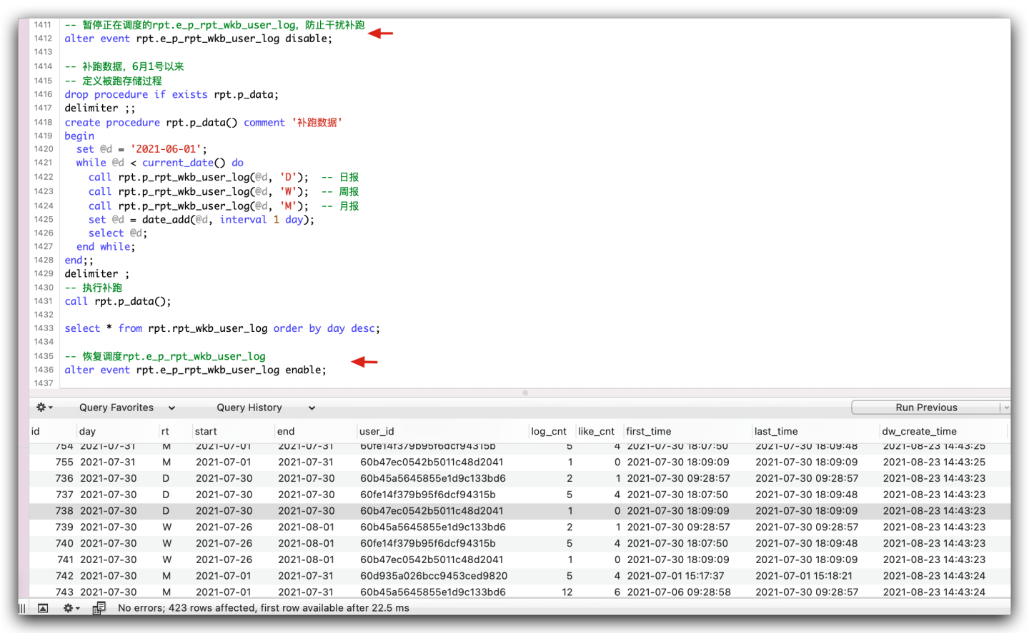Image resolution: width=1029 pixels, height=633 pixels.
Task: Click the status message 'No errors; 423 rows affected'
Action: pos(264,608)
